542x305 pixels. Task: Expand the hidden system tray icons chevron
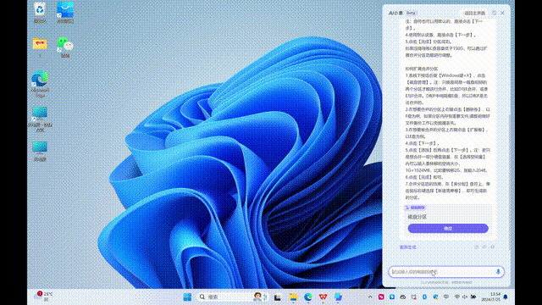(370, 297)
